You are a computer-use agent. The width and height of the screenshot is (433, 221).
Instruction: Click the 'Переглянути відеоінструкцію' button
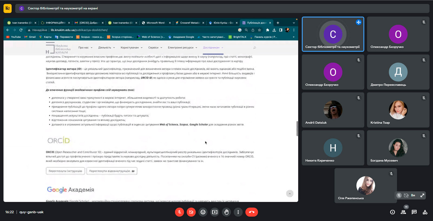tap(112, 171)
